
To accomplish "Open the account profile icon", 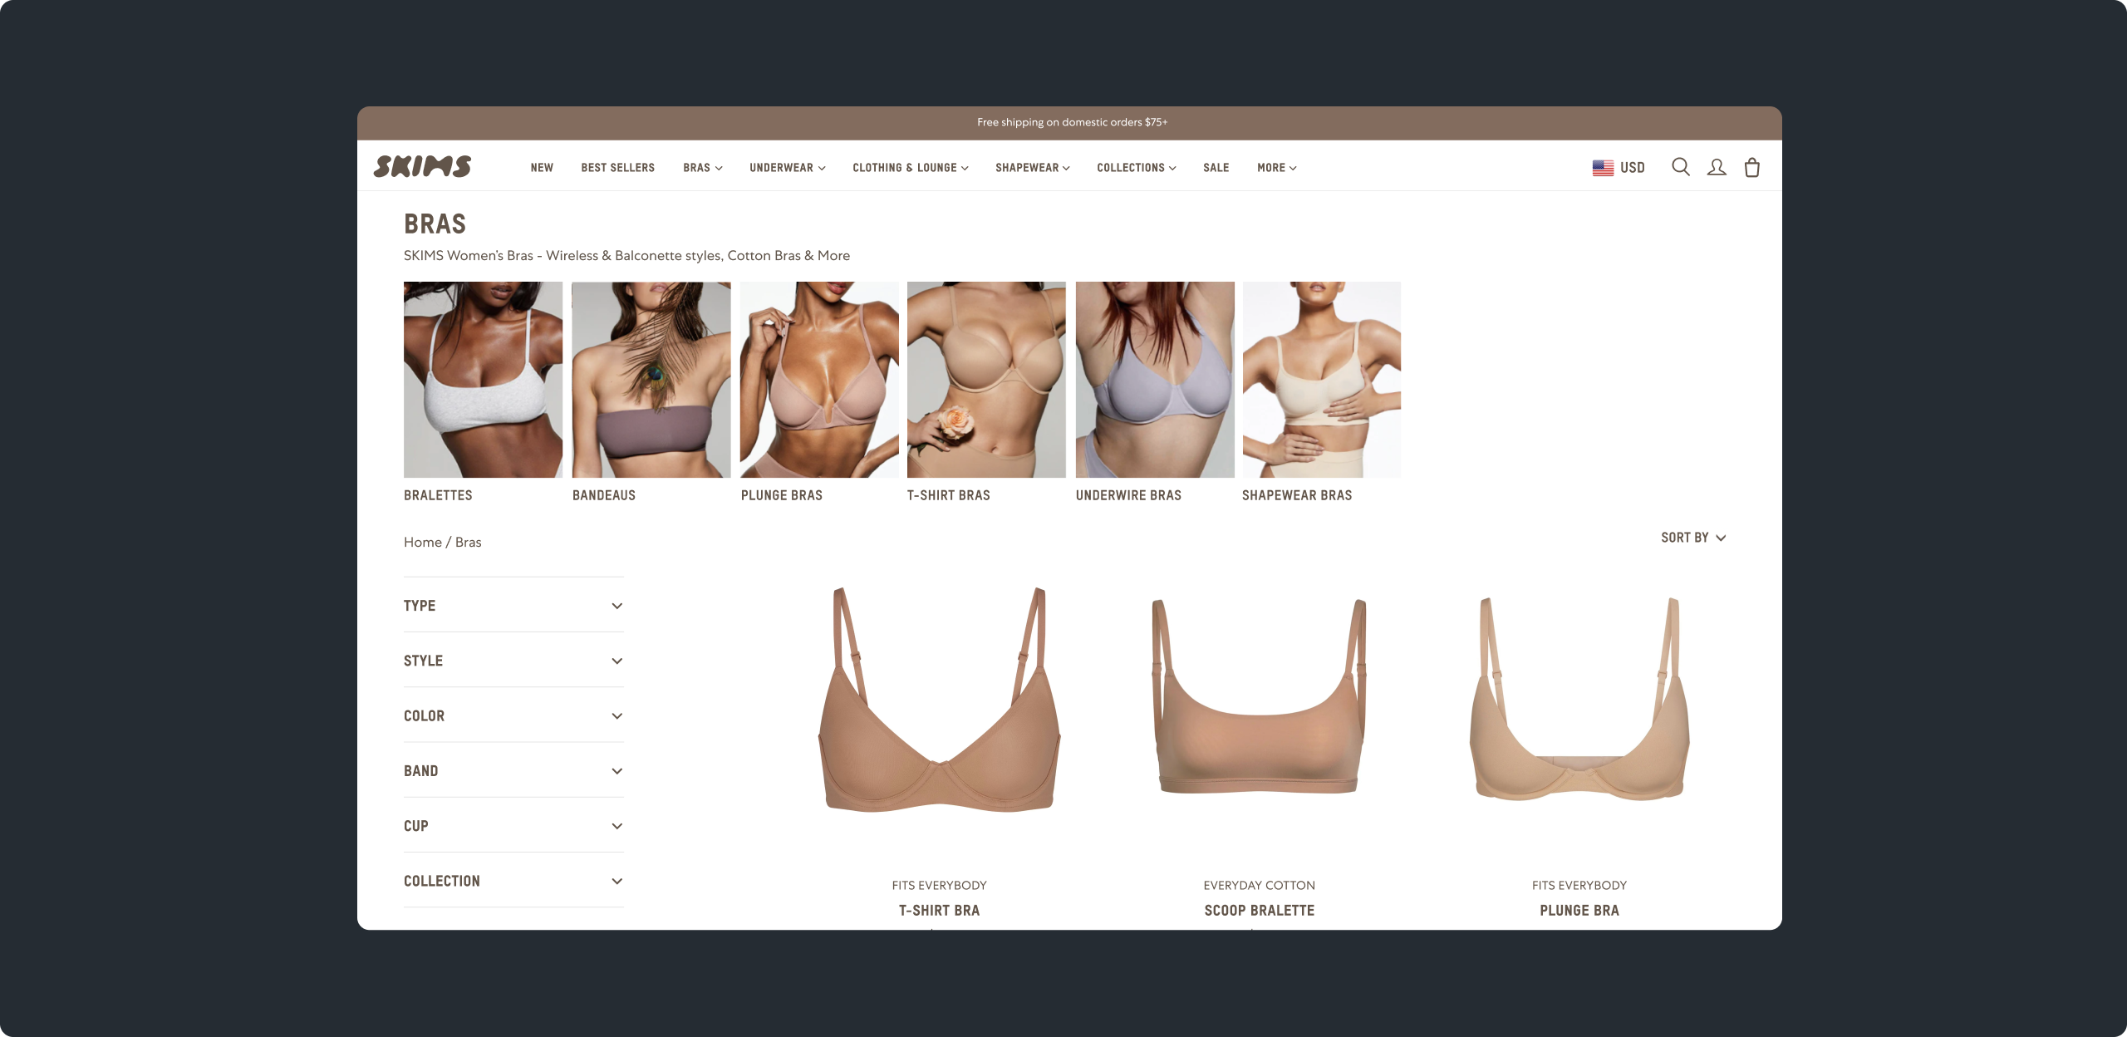I will point(1717,167).
